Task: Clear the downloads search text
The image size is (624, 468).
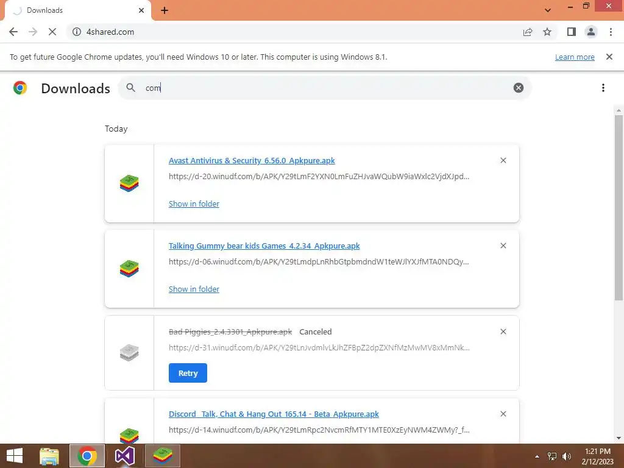Action: point(518,88)
